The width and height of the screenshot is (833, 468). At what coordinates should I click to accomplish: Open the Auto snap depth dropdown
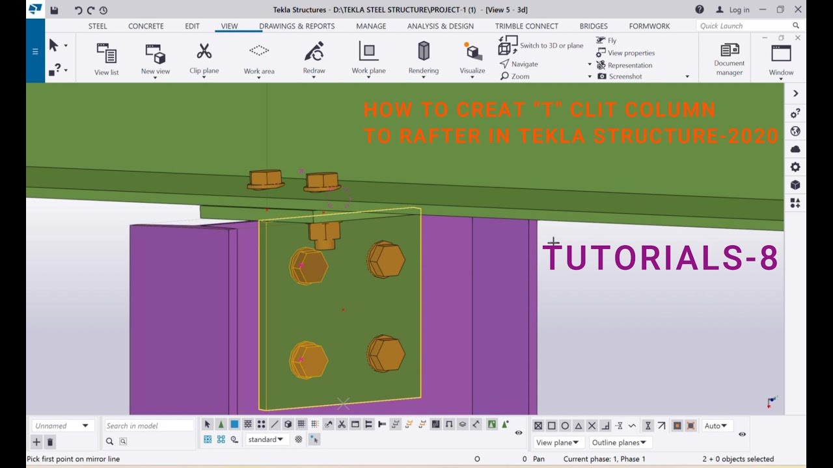coord(717,426)
